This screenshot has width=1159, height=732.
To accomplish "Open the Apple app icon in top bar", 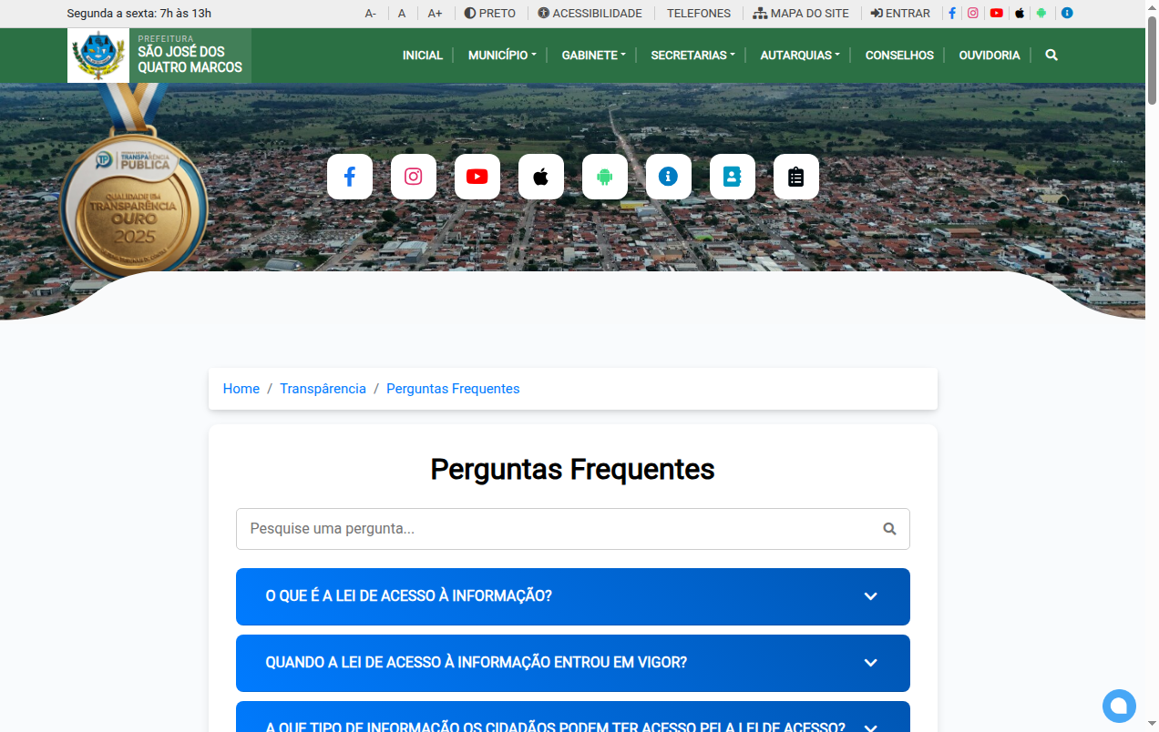I will pos(1020,14).
